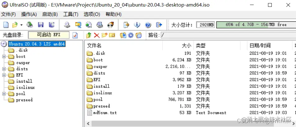Open the 帮助(H) menu
Viewport: 296px width, 127px height.
click(x=113, y=14)
